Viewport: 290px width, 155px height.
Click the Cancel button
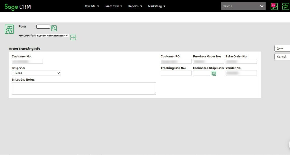(282, 57)
